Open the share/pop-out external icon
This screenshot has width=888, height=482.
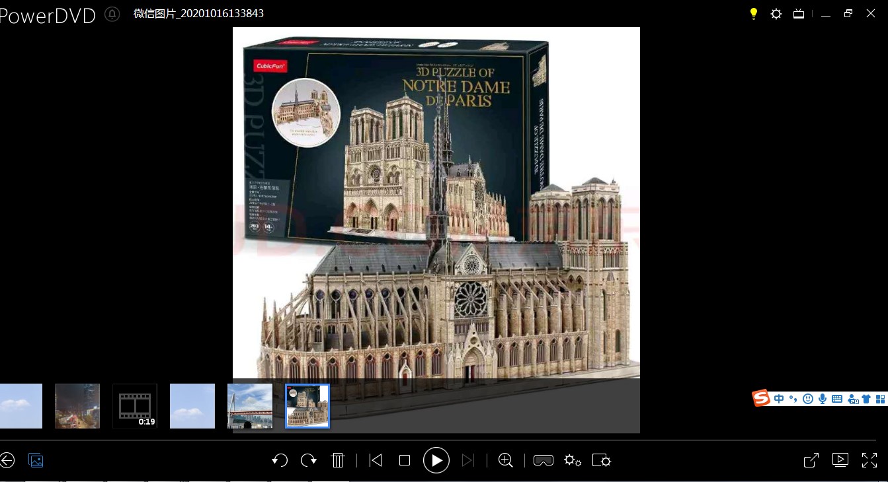pyautogui.click(x=811, y=460)
